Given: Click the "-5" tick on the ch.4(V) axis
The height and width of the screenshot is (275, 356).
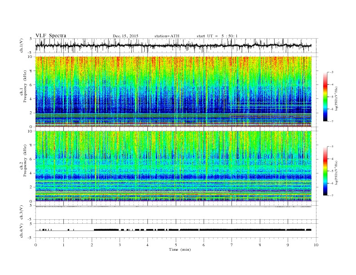Looking at the screenshot, I should tap(31, 238).
